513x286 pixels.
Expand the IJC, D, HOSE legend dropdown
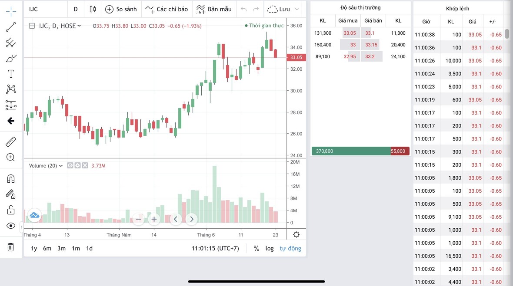[79, 26]
